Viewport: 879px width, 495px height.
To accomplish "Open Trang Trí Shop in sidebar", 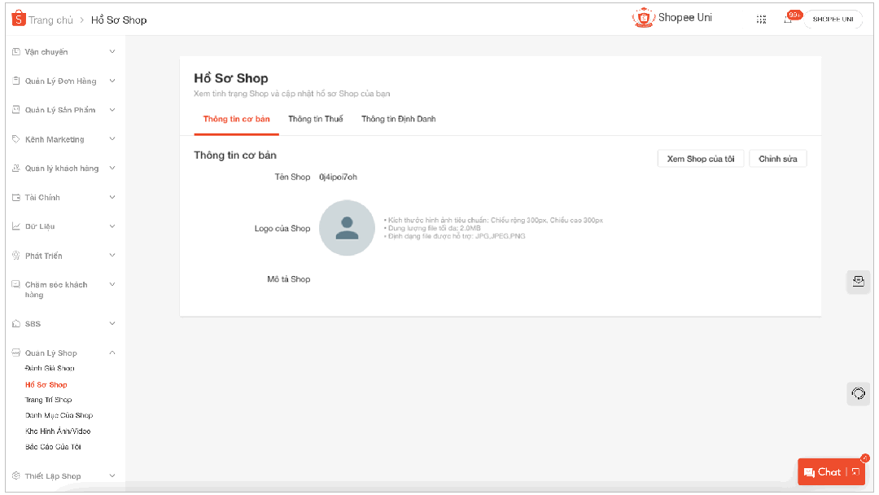I will click(48, 400).
